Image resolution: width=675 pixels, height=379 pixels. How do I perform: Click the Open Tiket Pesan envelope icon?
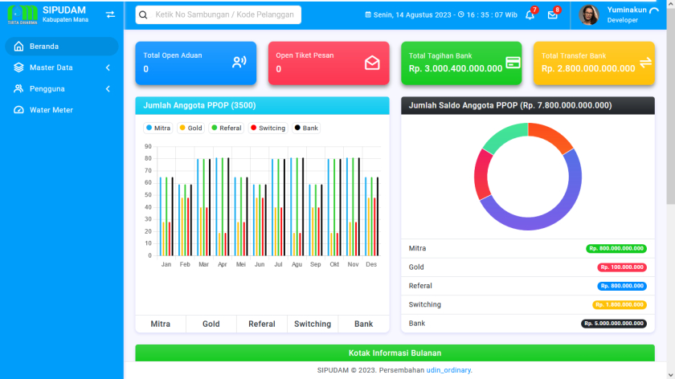coord(372,63)
